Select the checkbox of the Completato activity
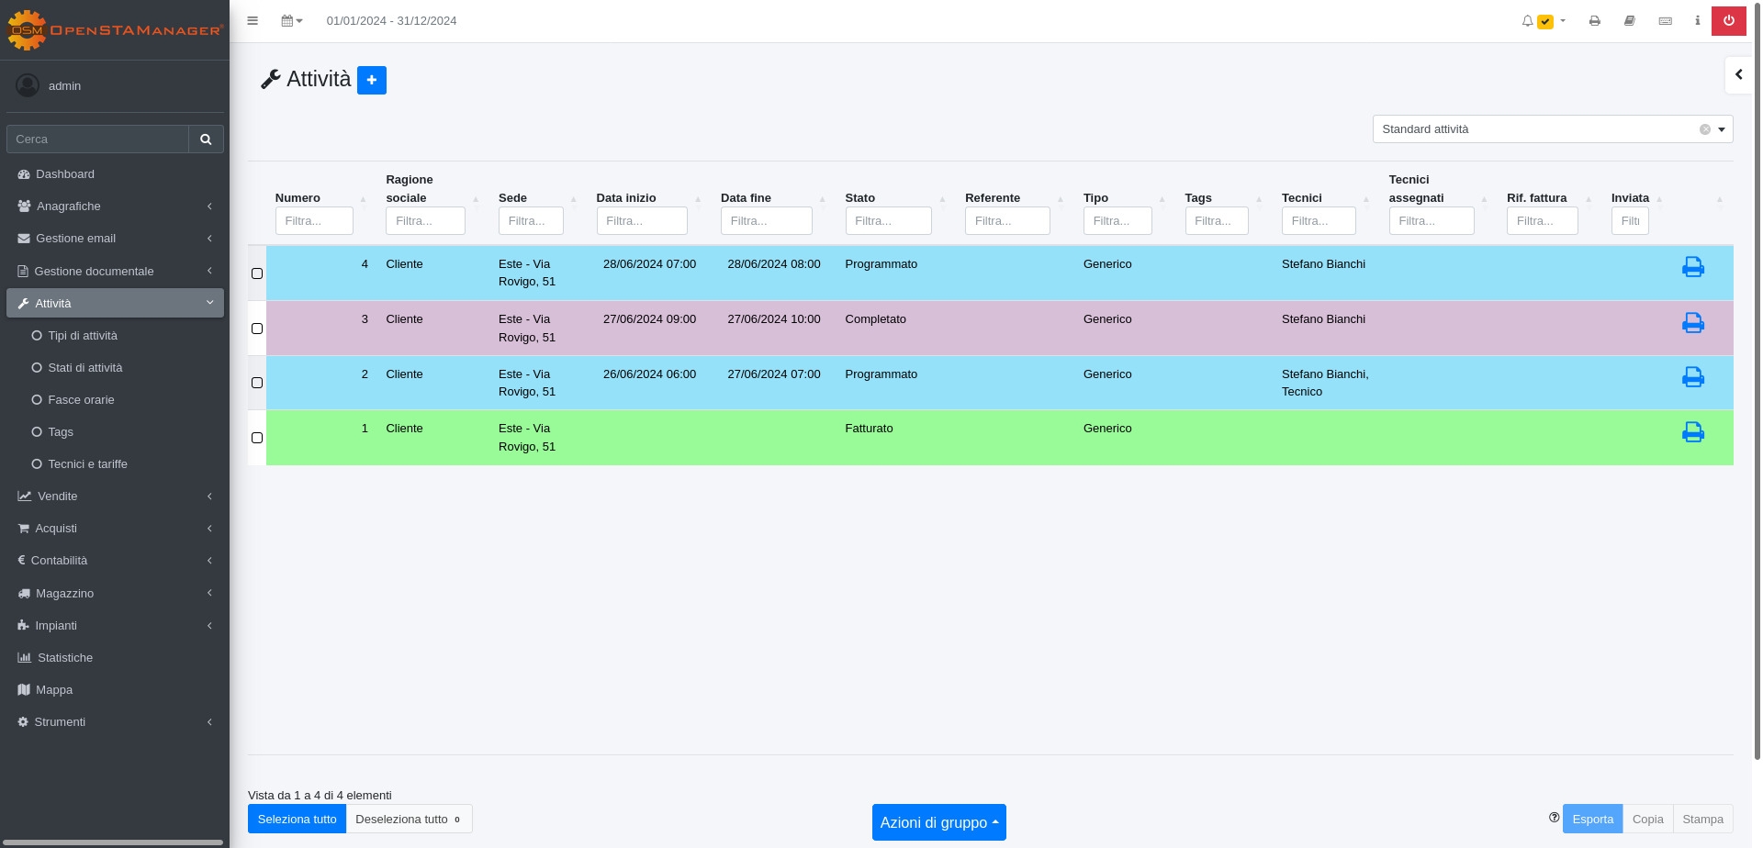The height and width of the screenshot is (848, 1763). click(257, 329)
